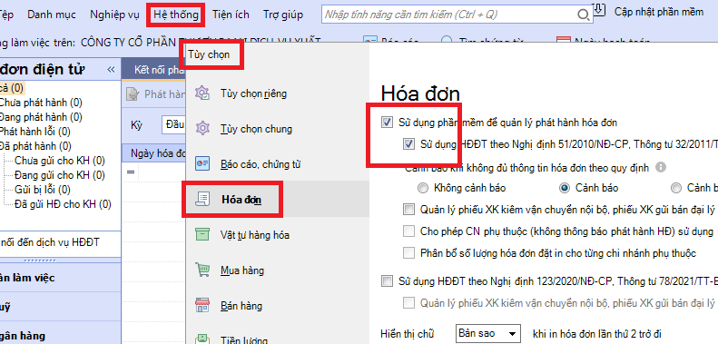
Task: Select Phát hành lỗi (0) filter
Action: pos(34,132)
